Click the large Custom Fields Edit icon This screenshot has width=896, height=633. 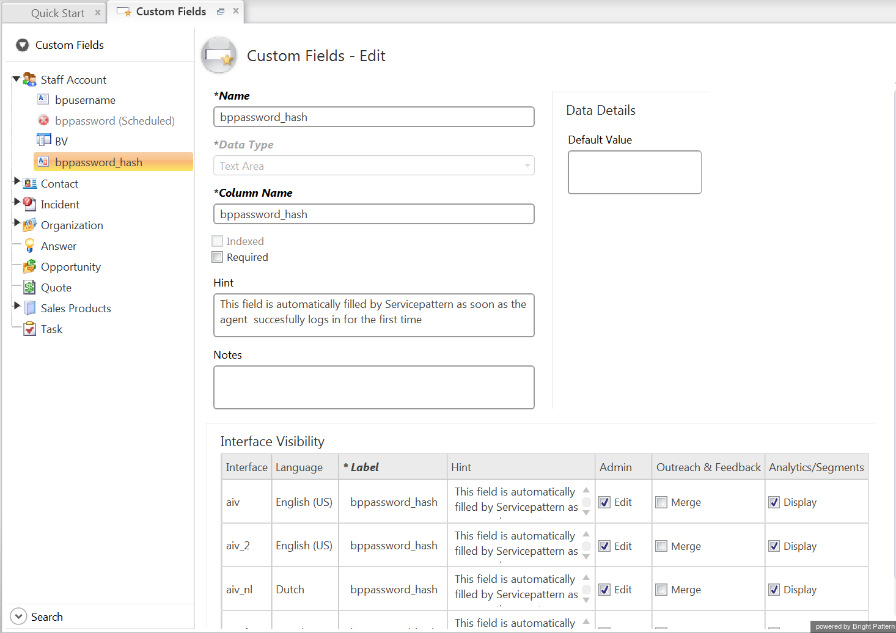point(219,56)
